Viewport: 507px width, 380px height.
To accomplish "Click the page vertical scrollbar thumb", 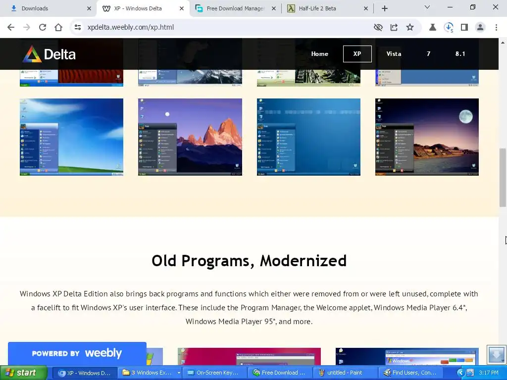I will coord(503,178).
